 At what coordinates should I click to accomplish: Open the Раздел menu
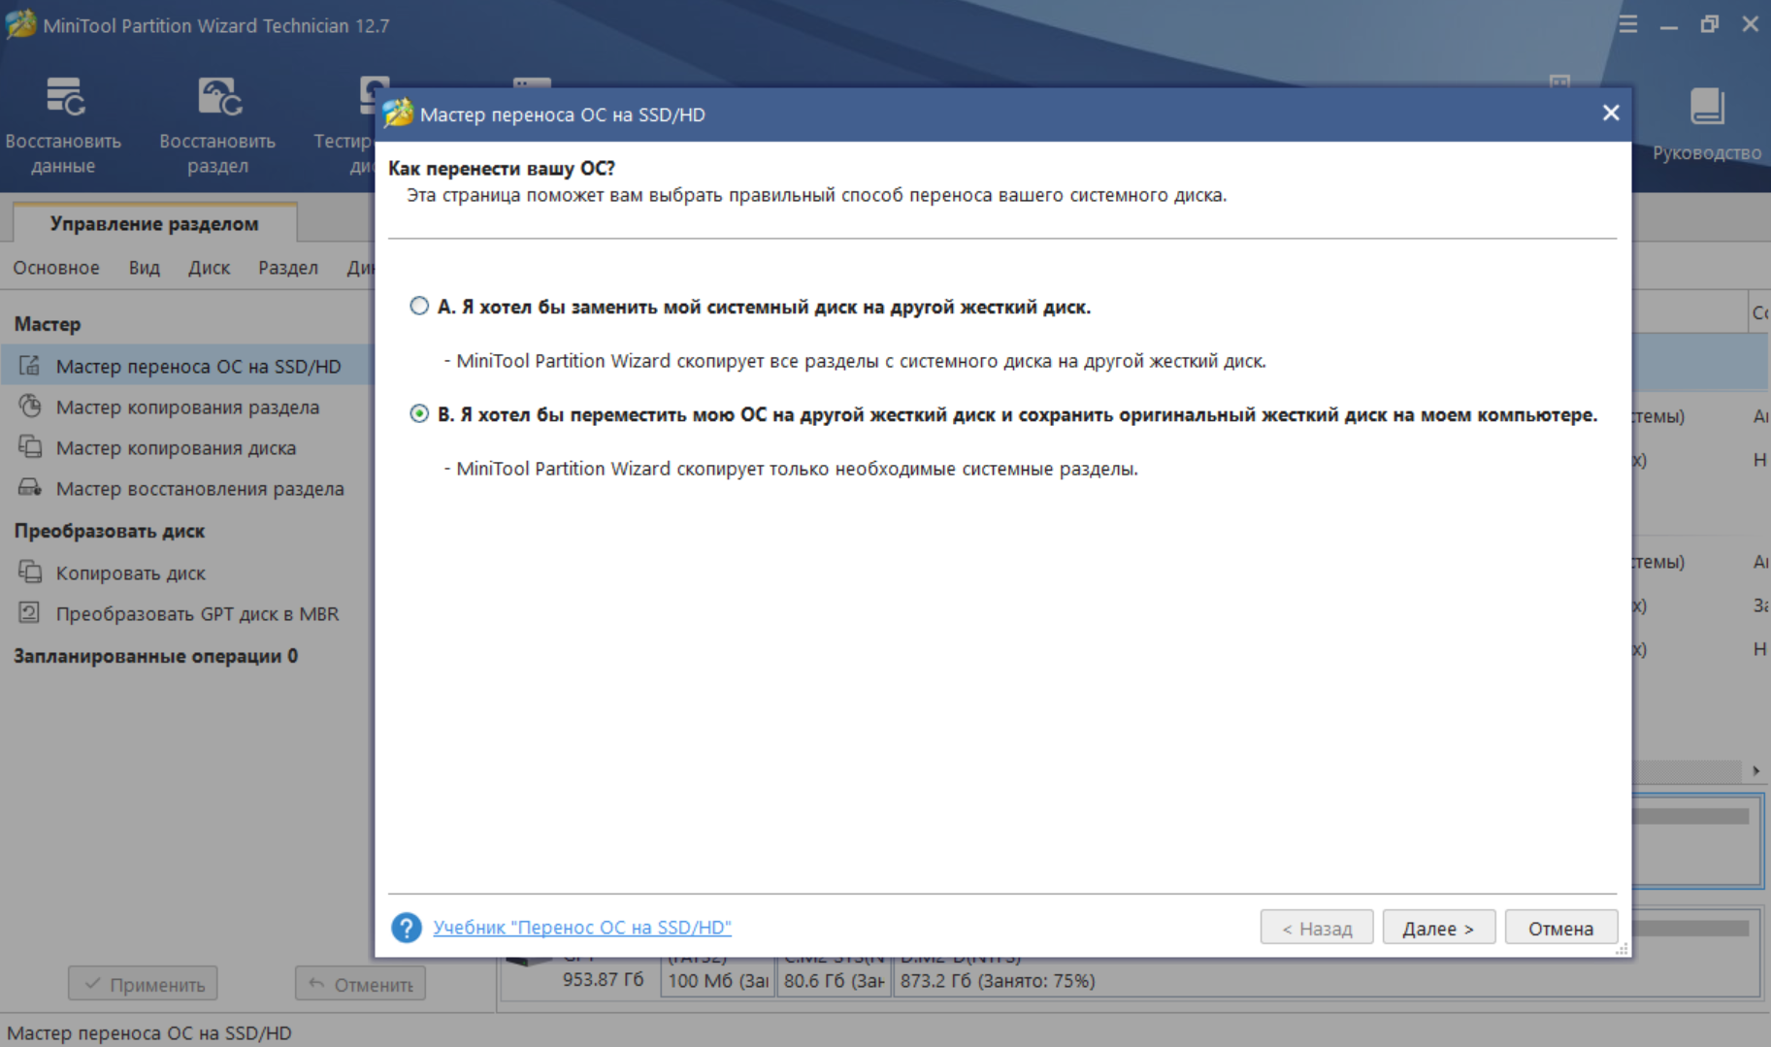tap(288, 268)
